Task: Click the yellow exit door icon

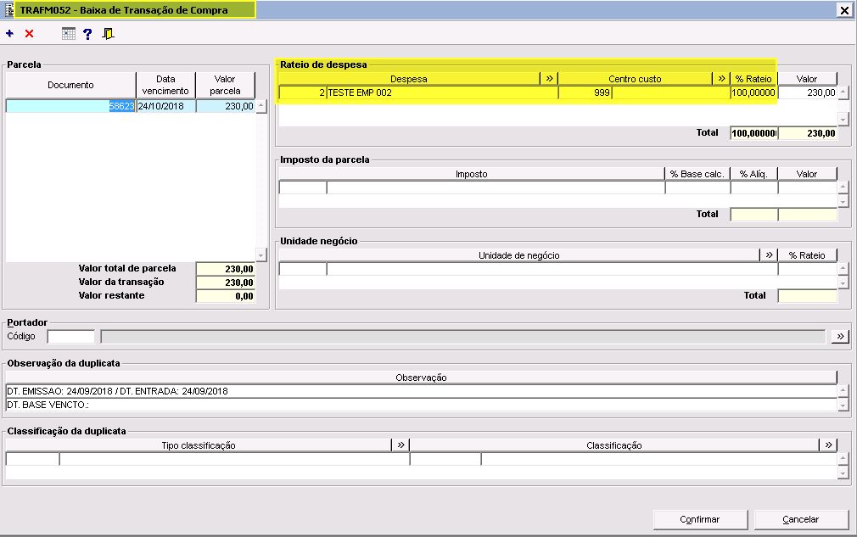Action: click(109, 34)
